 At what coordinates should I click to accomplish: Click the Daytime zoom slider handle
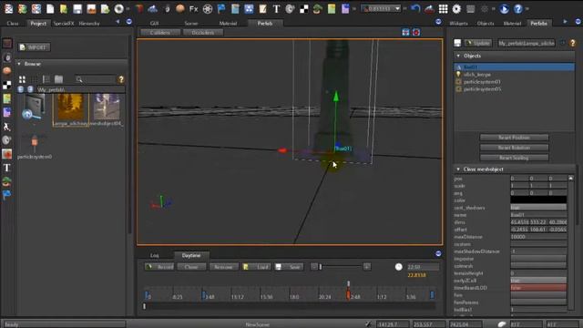coord(320,267)
